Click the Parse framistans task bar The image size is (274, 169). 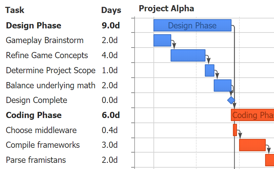(270, 160)
